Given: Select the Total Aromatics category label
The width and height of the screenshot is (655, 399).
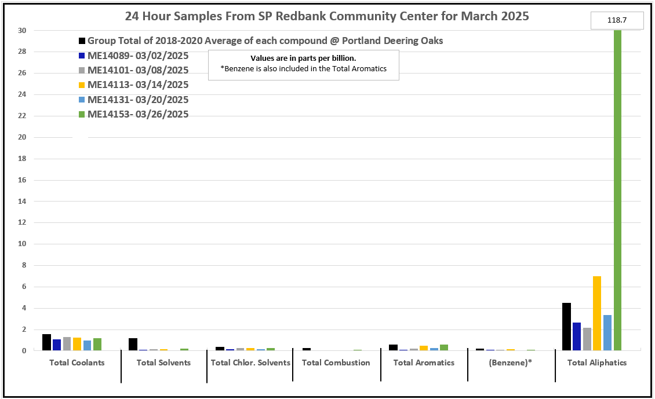Looking at the screenshot, I should pyautogui.click(x=424, y=363).
